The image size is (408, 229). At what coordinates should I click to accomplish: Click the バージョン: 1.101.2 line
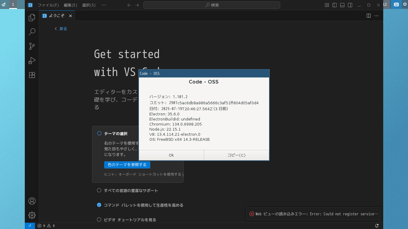pyautogui.click(x=168, y=97)
